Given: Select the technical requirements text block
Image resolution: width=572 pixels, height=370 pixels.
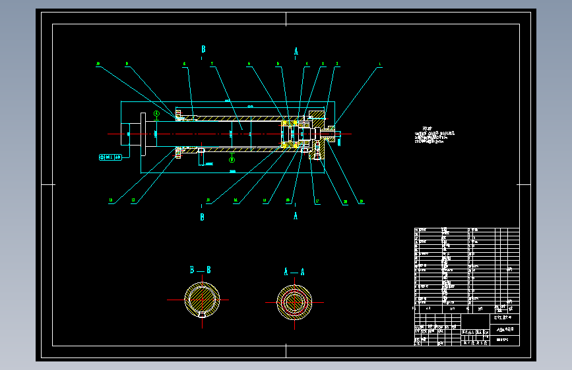Looking at the screenshot, I should pos(435,135).
